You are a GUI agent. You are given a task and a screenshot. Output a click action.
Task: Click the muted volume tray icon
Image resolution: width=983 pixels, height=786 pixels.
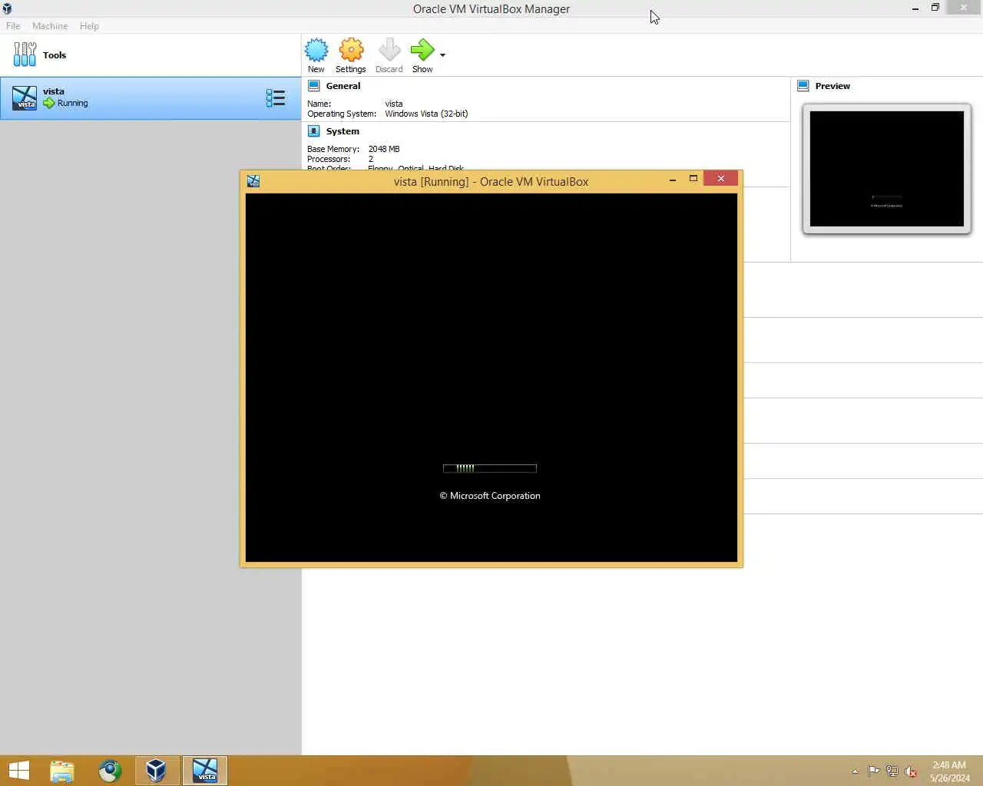911,771
